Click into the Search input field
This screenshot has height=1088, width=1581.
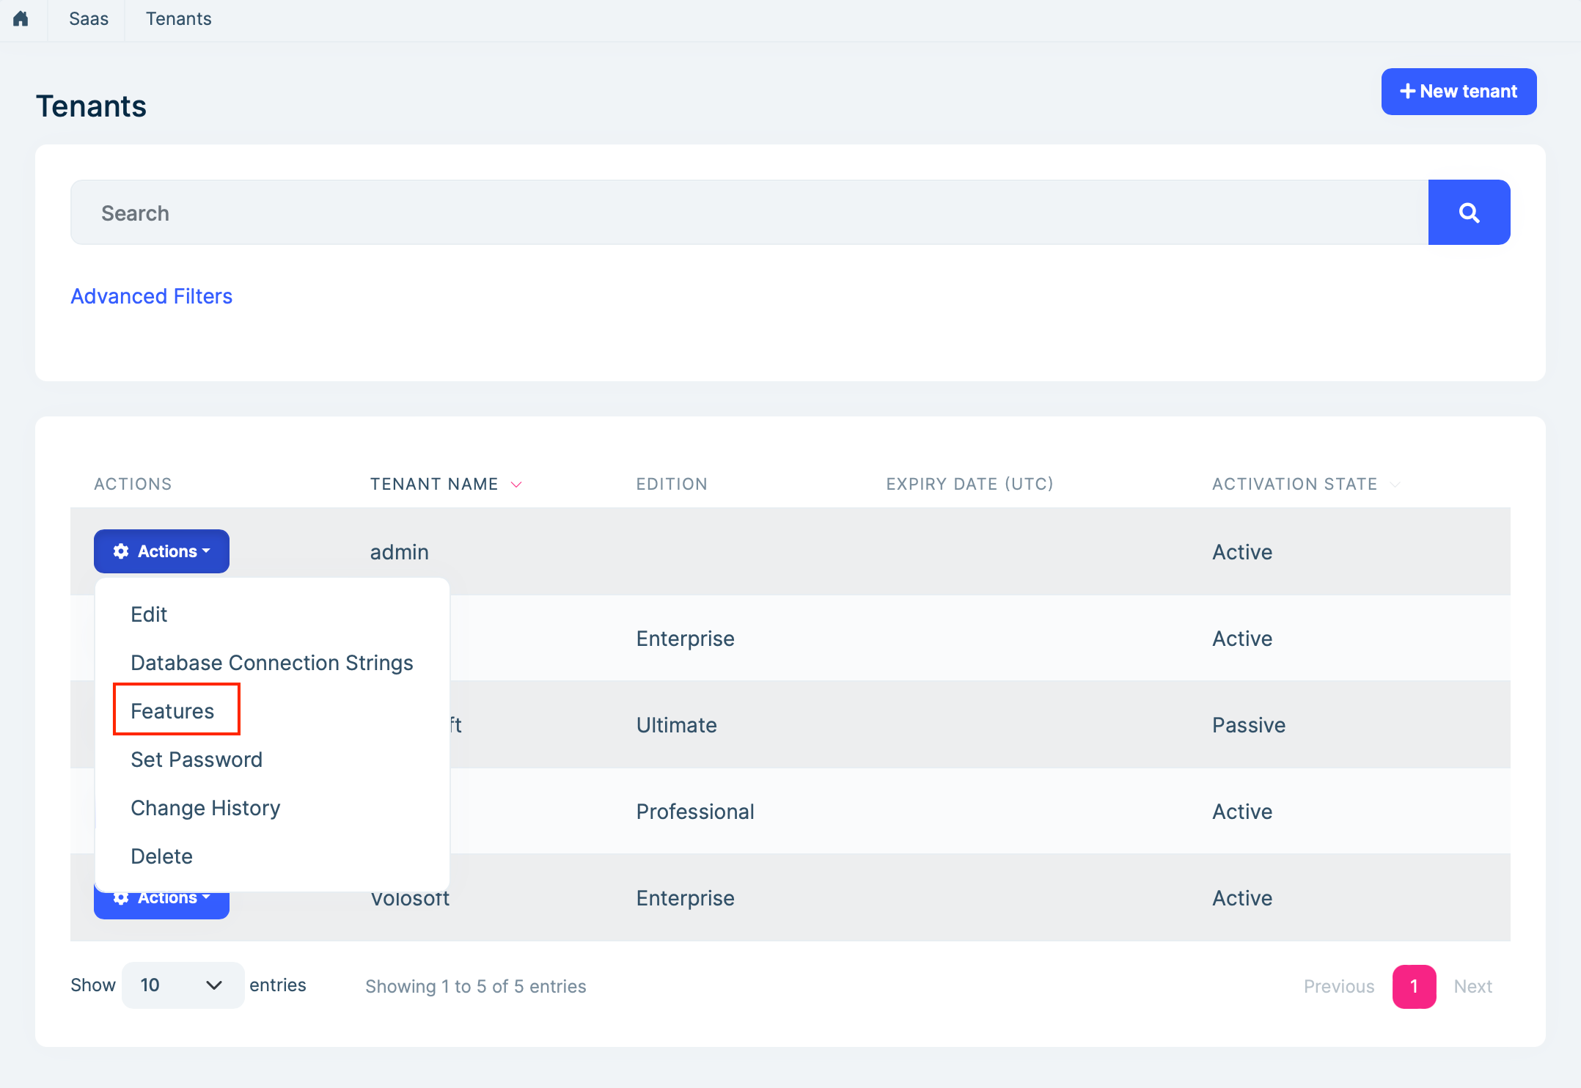click(x=748, y=213)
